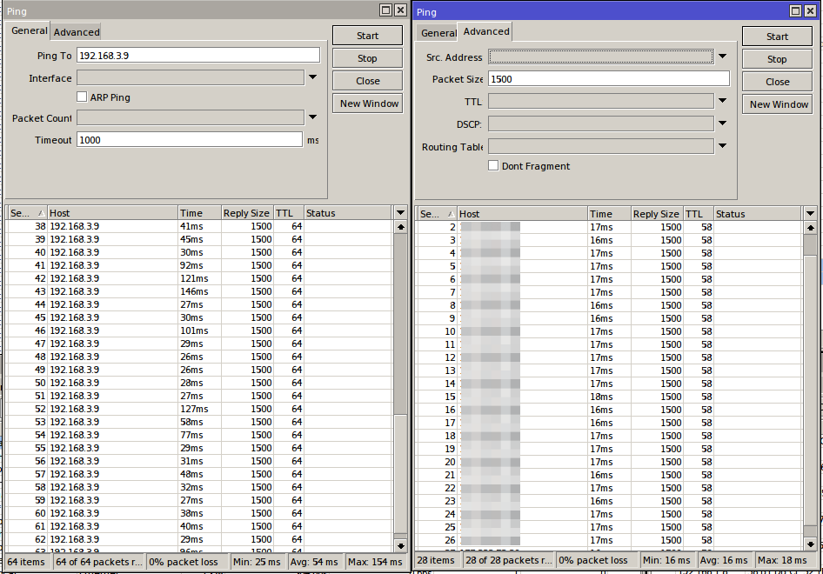Click the Ping To address field
This screenshot has width=823, height=574.
[198, 56]
